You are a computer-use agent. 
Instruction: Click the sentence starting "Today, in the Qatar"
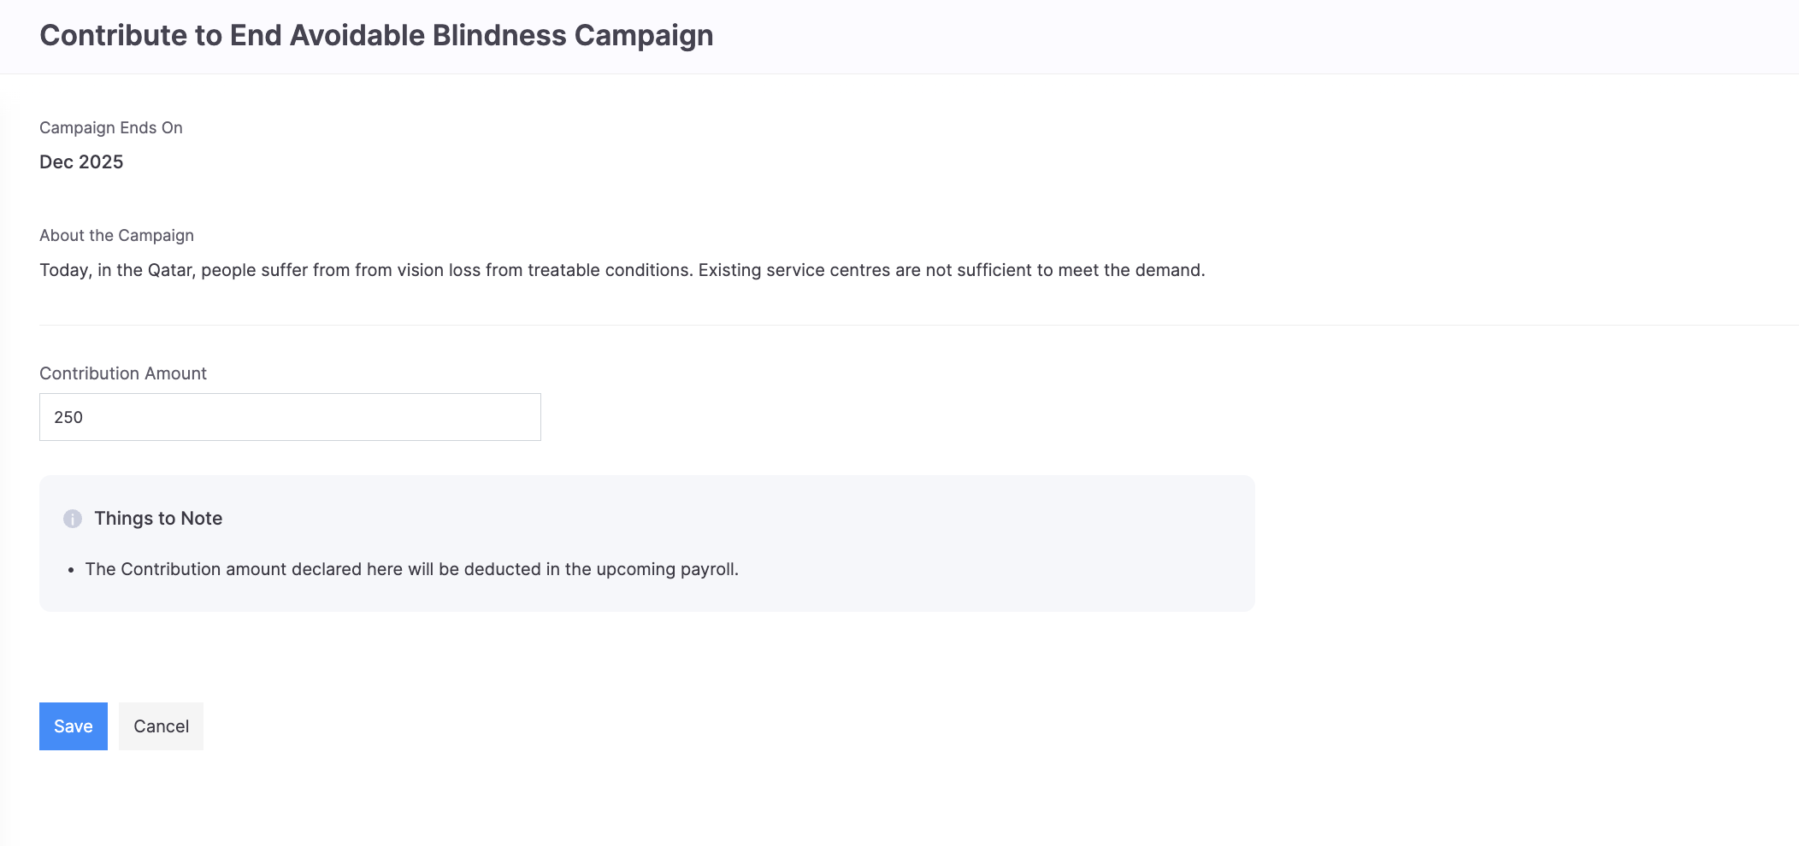pos(366,271)
